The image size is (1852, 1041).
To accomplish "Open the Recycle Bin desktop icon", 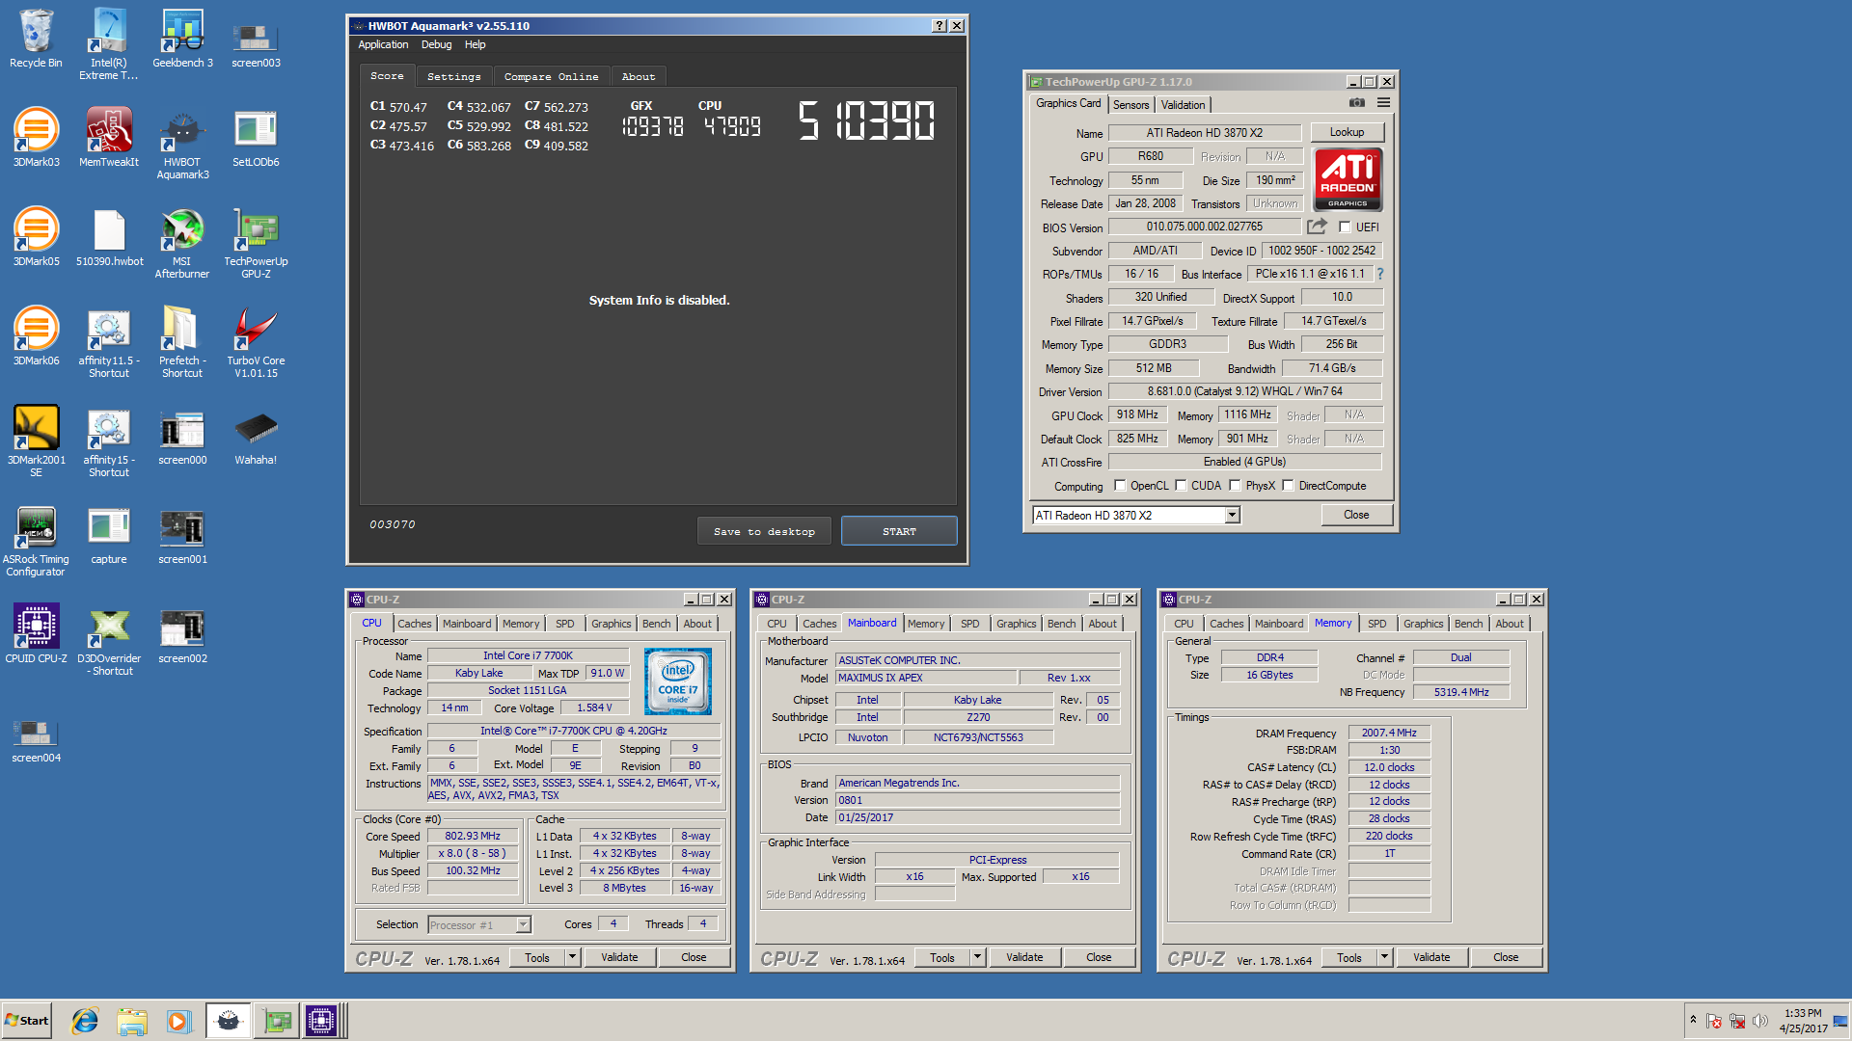I will point(36,40).
